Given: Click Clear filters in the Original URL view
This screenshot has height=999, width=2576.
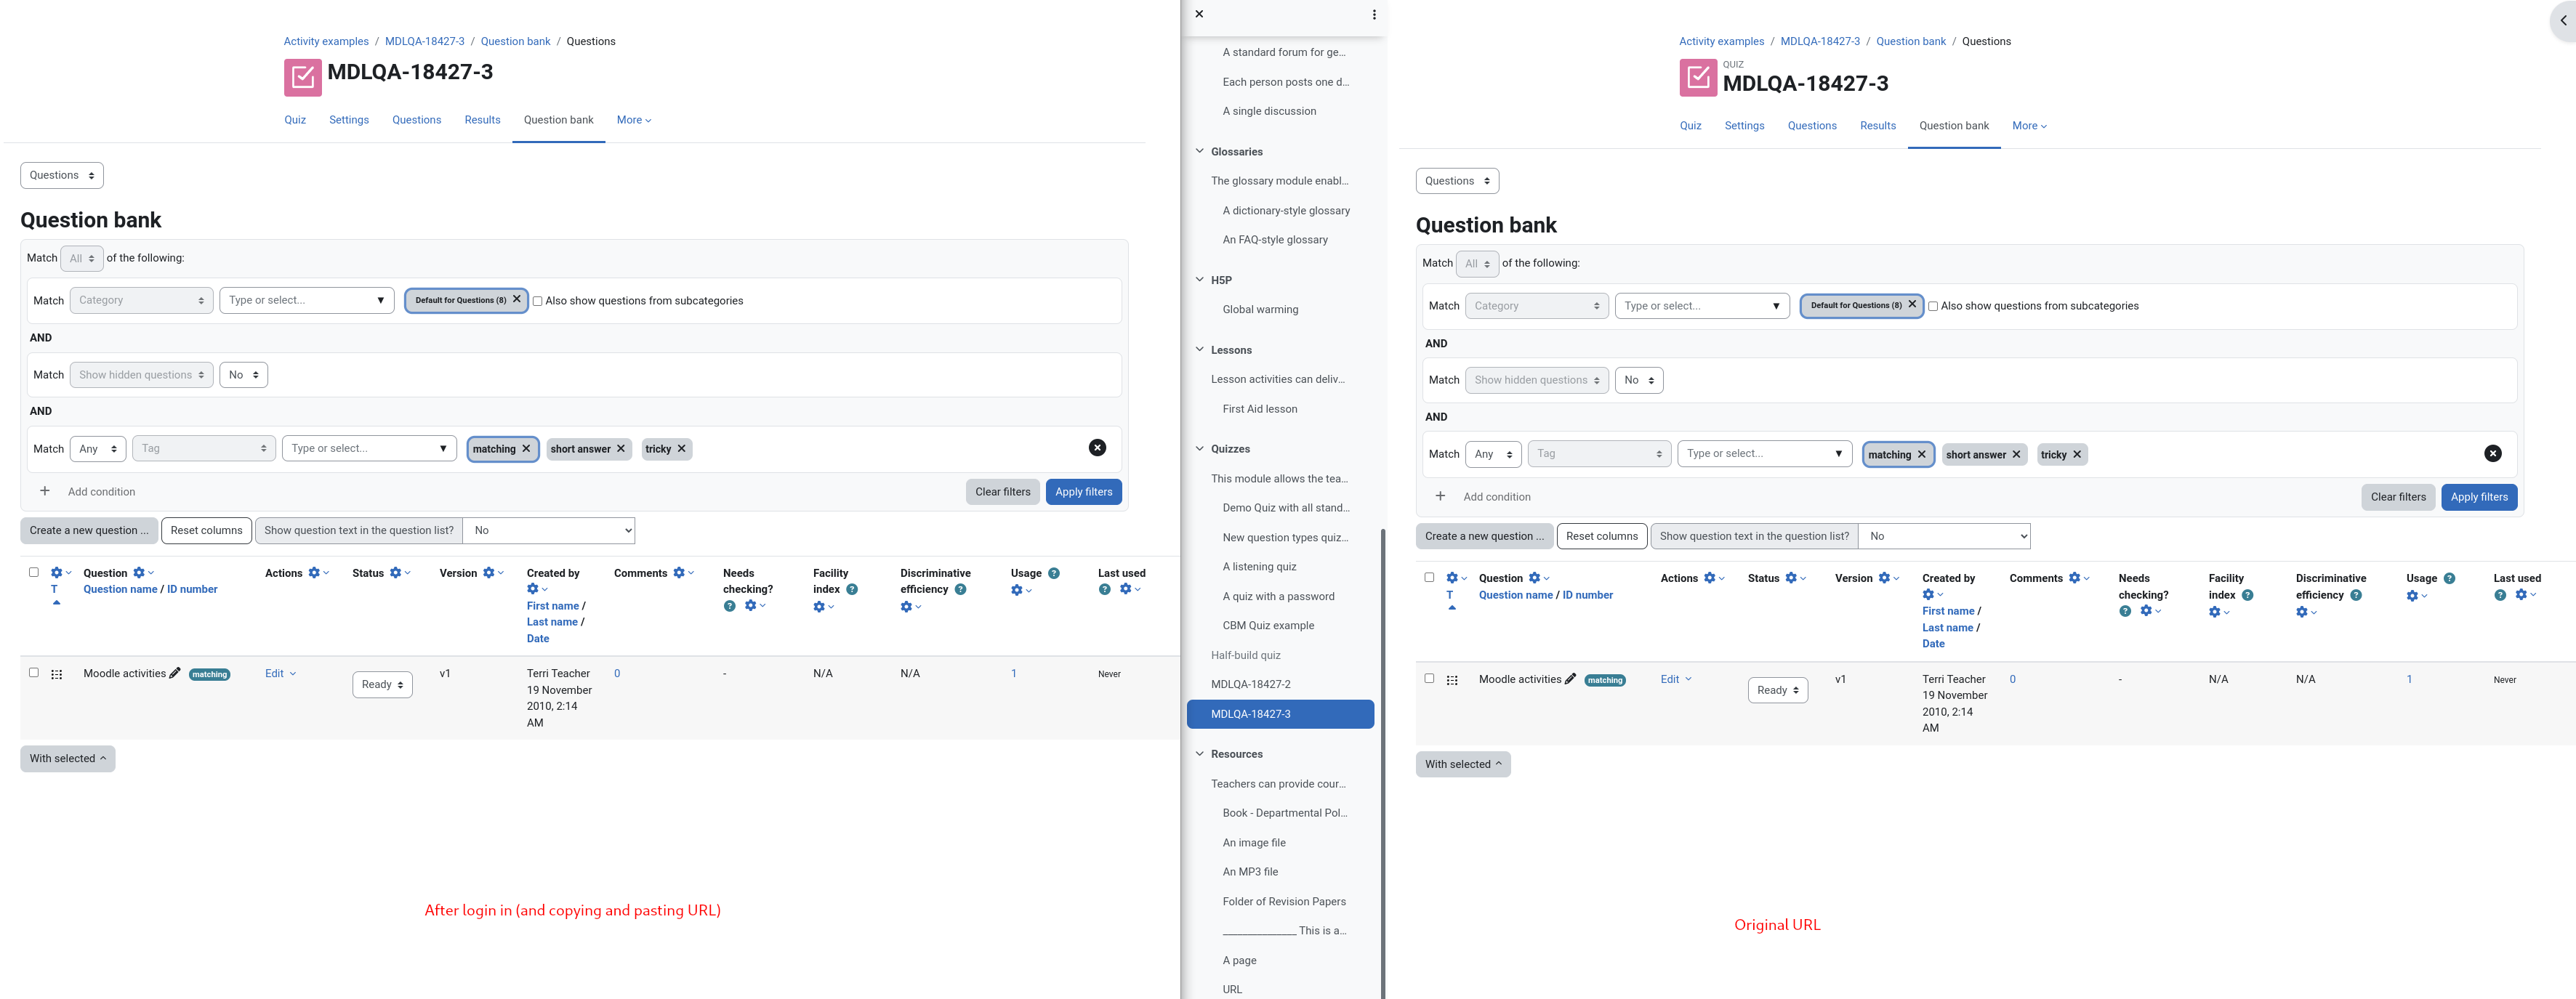Looking at the screenshot, I should 2398,497.
